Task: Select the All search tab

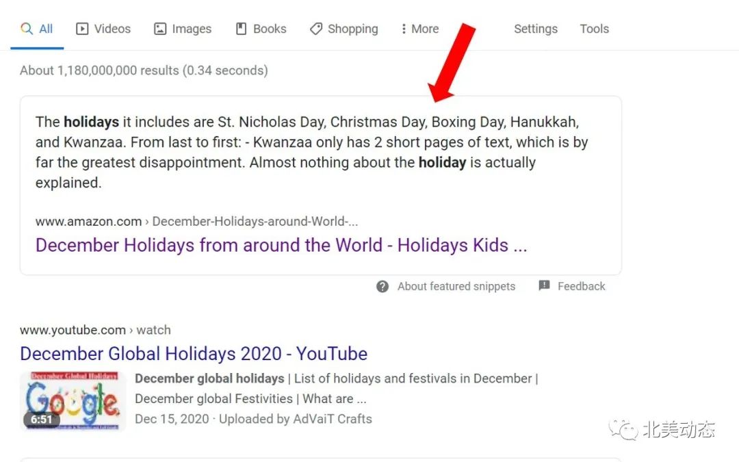Action: [x=37, y=29]
